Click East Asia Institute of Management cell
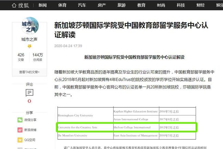The height and width of the screenshot is (149, 223). tap(136, 136)
